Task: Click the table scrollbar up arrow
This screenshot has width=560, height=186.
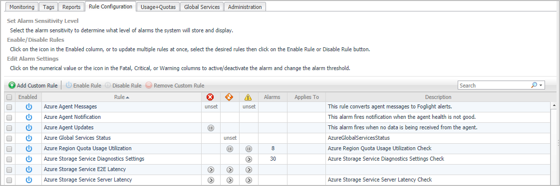Action: pyautogui.click(x=554, y=105)
